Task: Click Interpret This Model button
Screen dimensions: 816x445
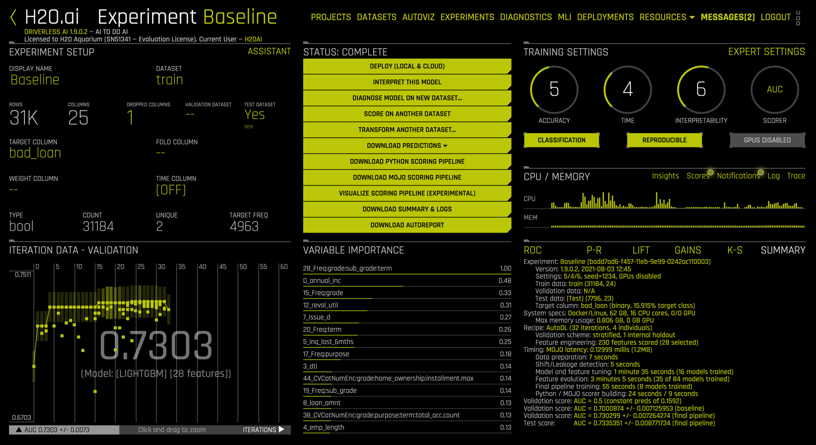Action: click(407, 82)
